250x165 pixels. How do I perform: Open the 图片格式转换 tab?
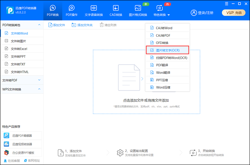pyautogui.click(x=138, y=11)
